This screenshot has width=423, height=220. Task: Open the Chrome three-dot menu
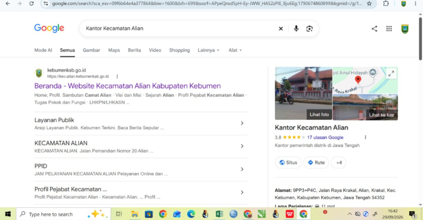[415, 3]
